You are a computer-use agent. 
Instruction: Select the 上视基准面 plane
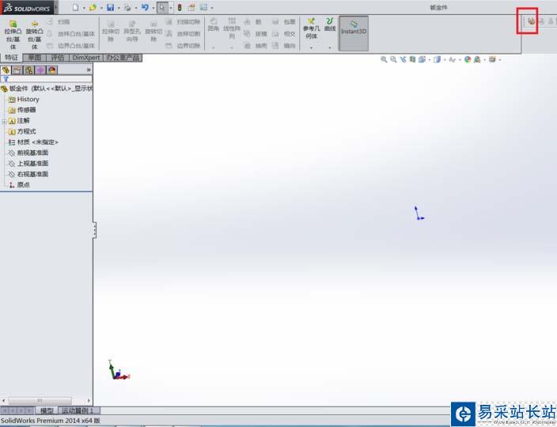pyautogui.click(x=28, y=163)
